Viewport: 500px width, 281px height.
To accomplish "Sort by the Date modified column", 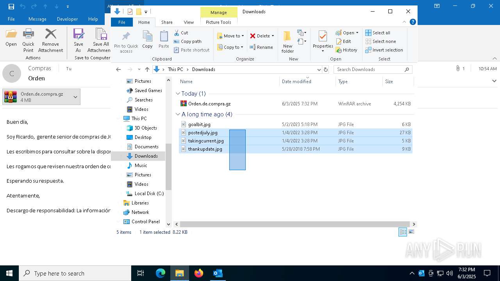I will (x=307, y=82).
